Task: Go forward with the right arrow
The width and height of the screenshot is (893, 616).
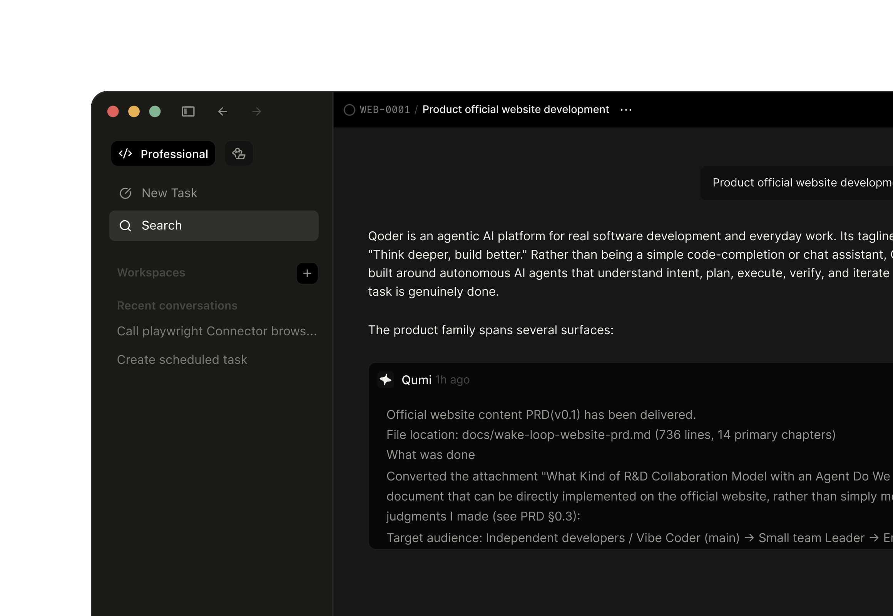Action: click(257, 112)
